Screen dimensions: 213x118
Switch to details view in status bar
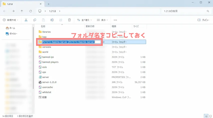(206, 116)
